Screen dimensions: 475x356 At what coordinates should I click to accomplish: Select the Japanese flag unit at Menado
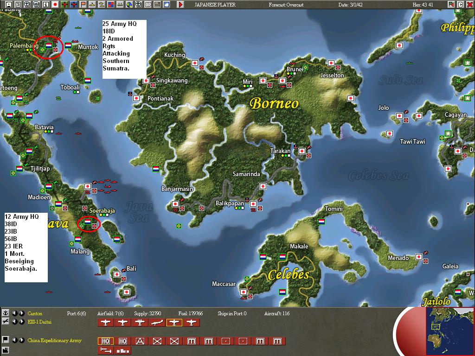pos(419,257)
